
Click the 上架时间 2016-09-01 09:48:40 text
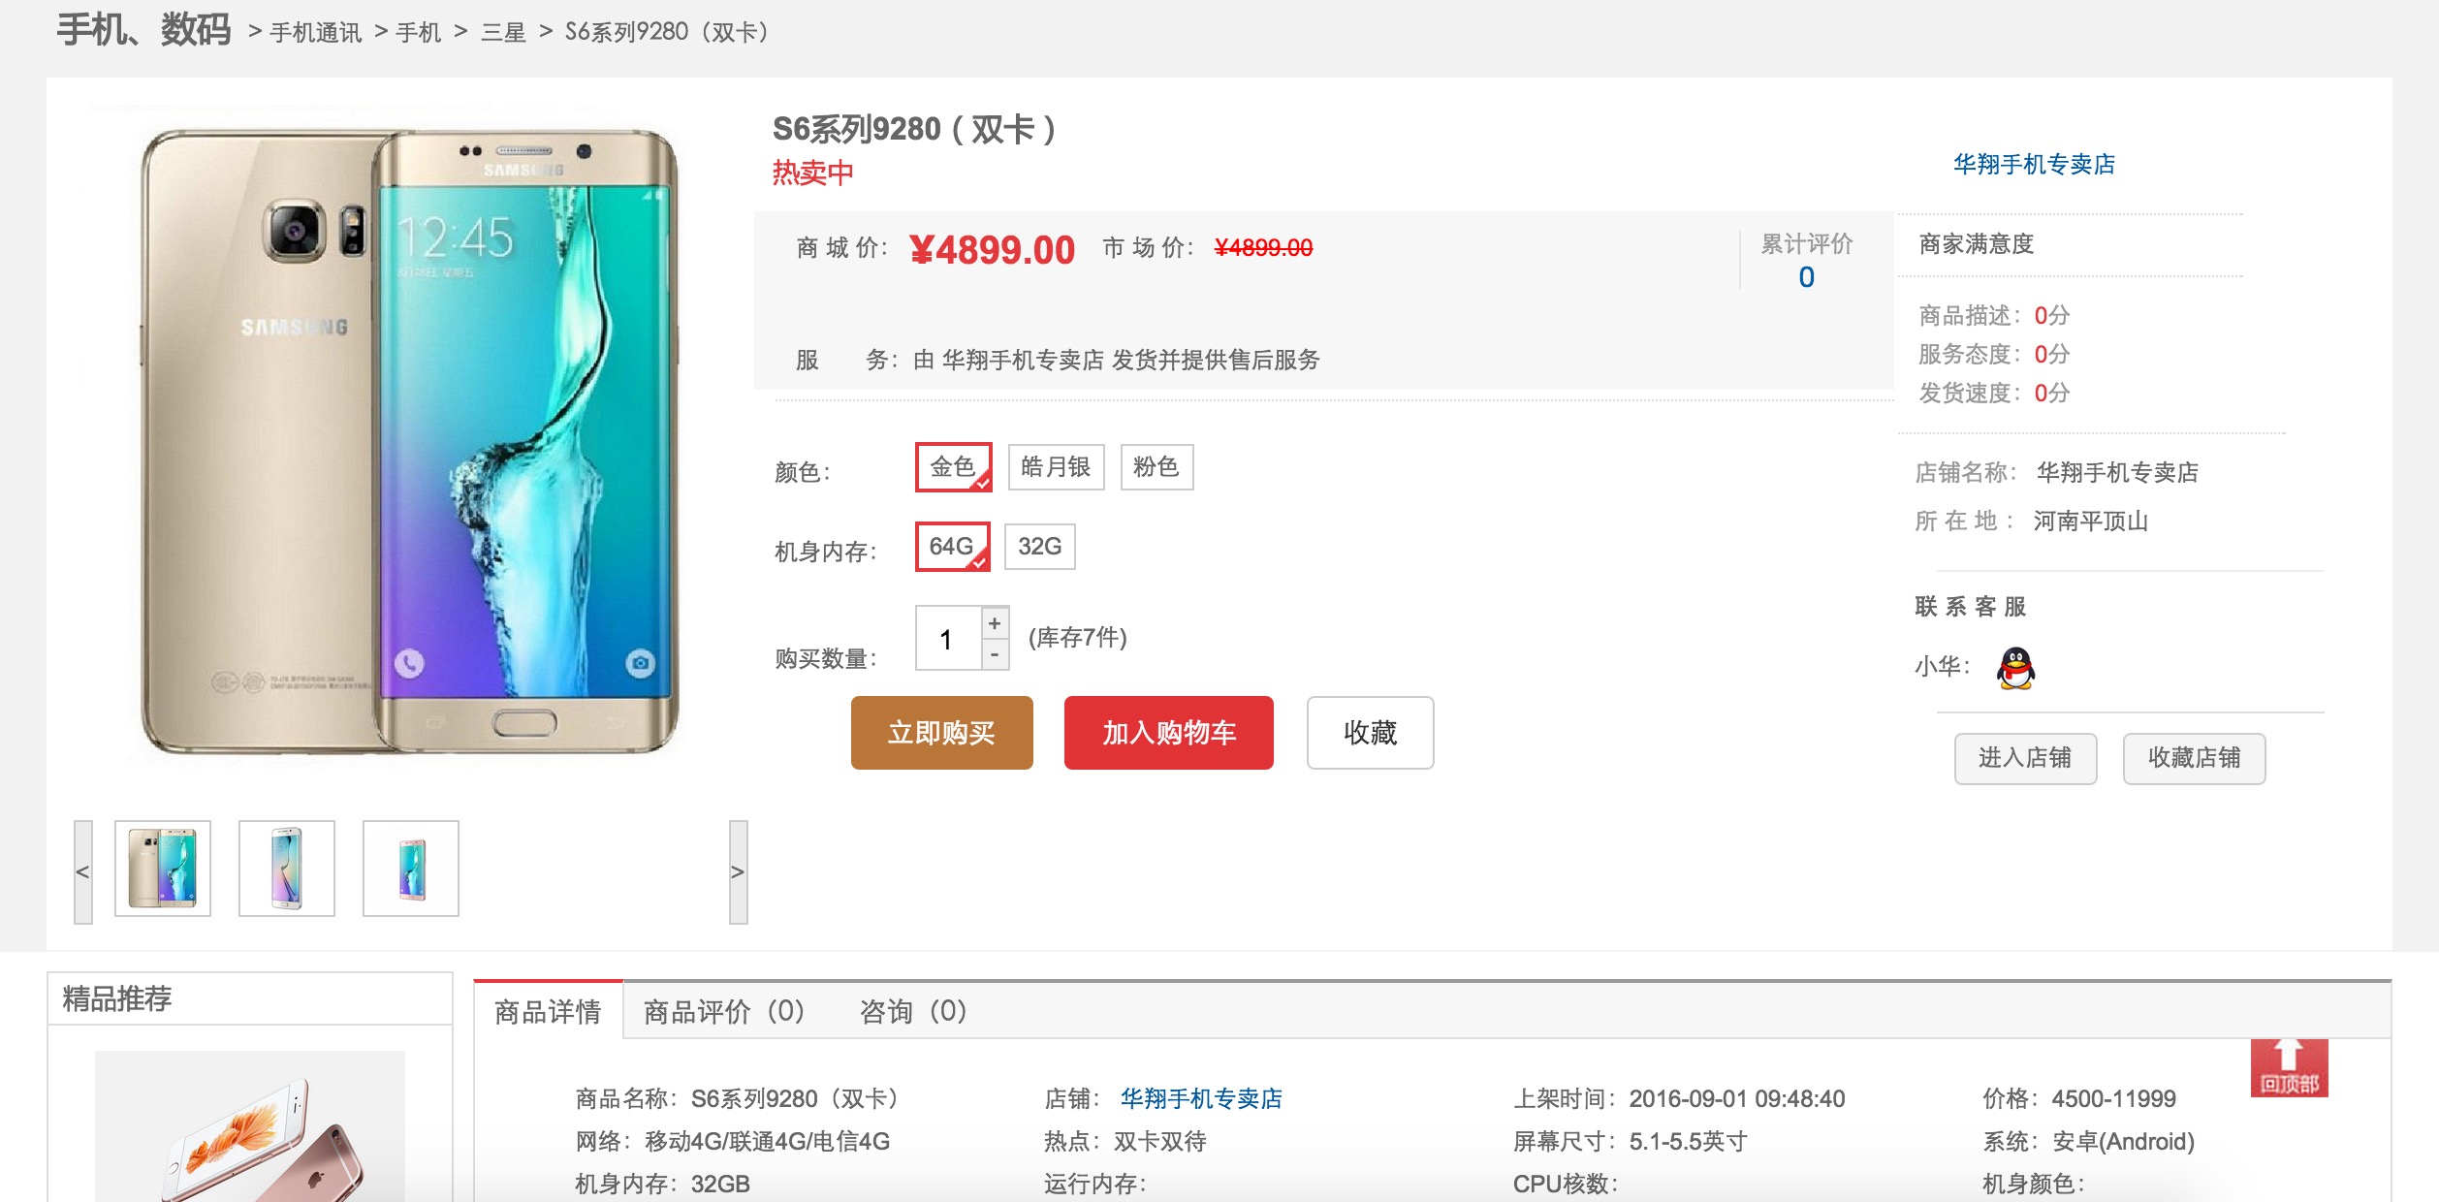point(1679,1098)
